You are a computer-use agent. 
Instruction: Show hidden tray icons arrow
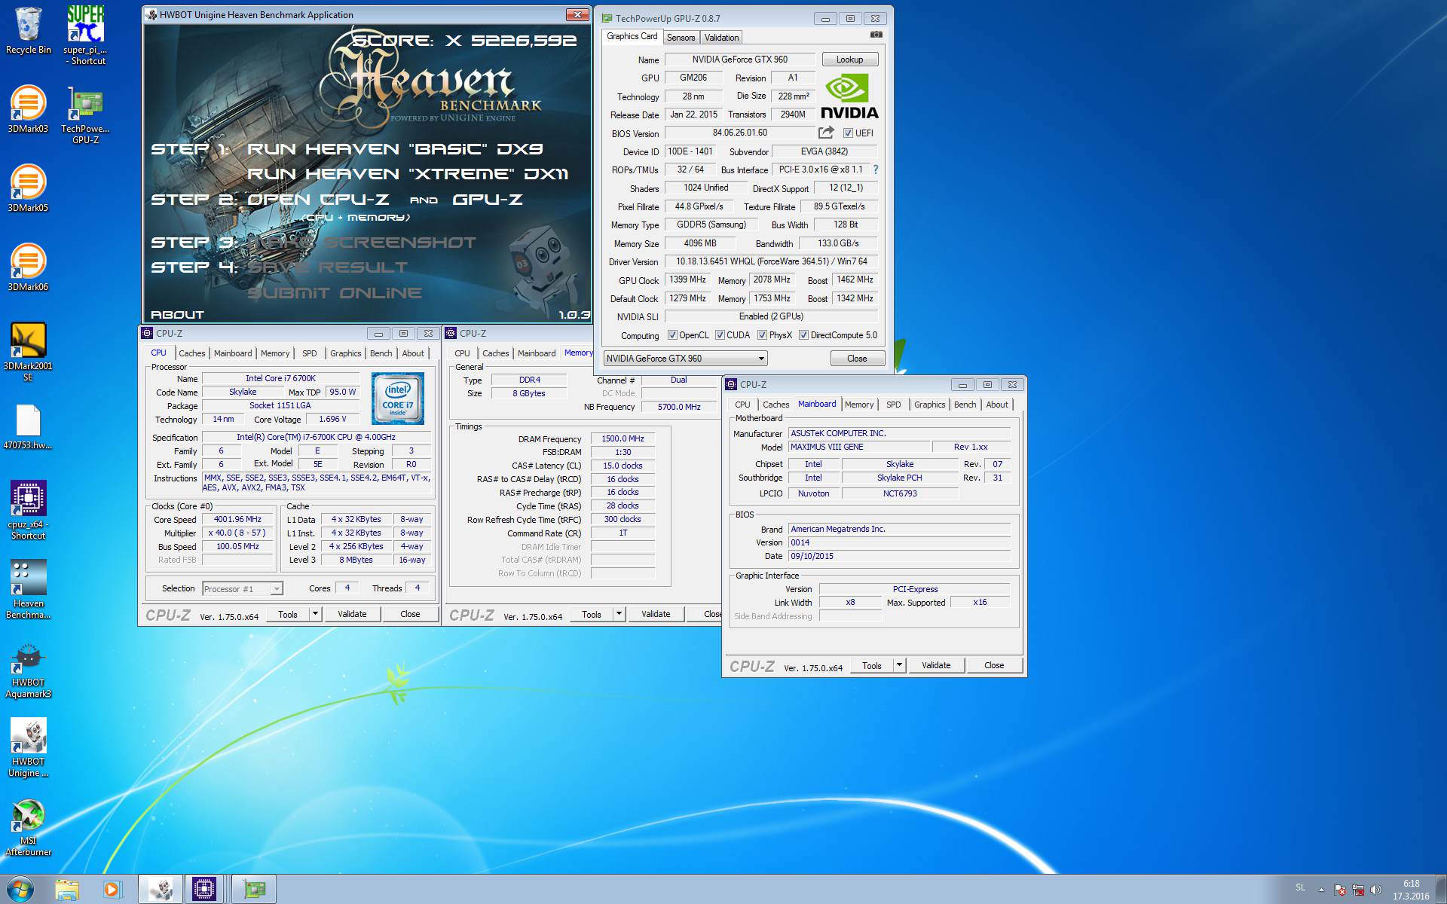(x=1321, y=890)
